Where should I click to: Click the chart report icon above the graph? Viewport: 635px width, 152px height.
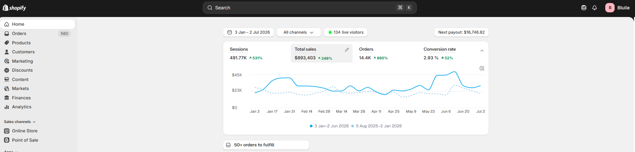[x=482, y=68]
